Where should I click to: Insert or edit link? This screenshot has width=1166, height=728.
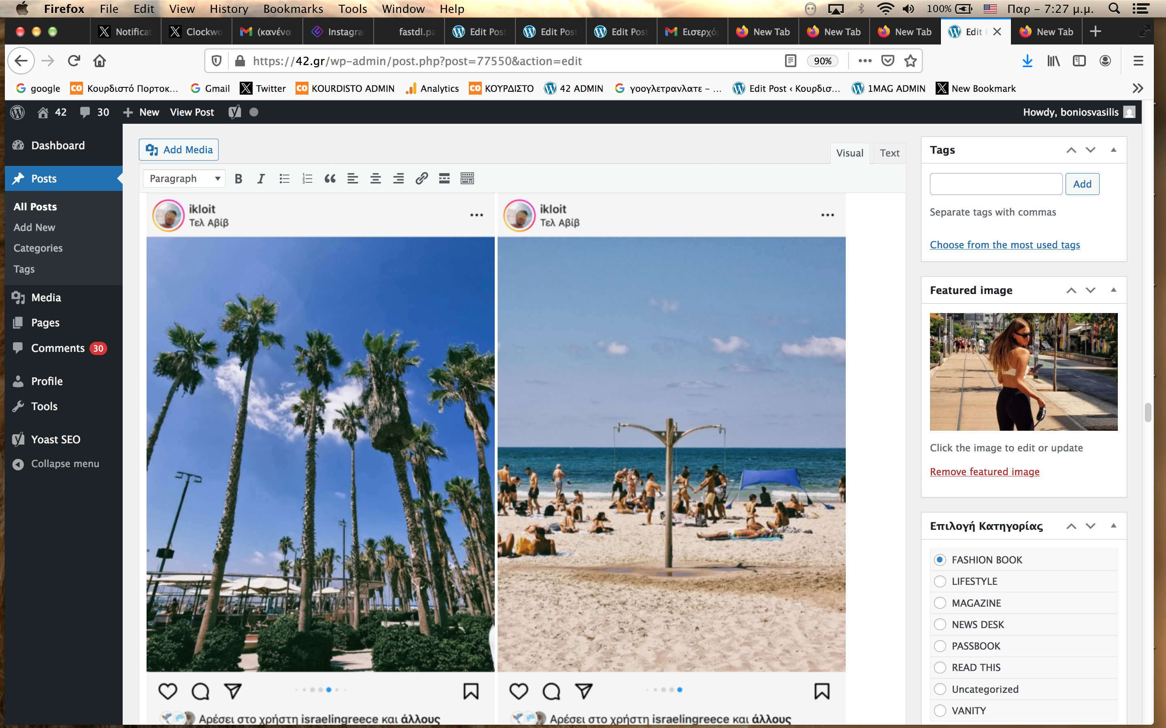tap(421, 179)
